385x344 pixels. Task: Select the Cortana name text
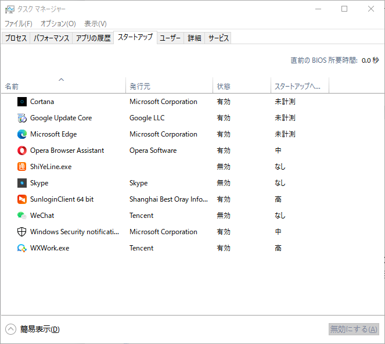point(42,102)
